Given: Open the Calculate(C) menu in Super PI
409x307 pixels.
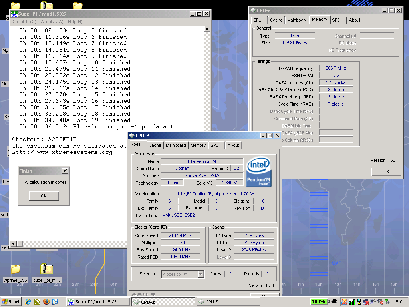Looking at the screenshot, I should tap(24, 22).
